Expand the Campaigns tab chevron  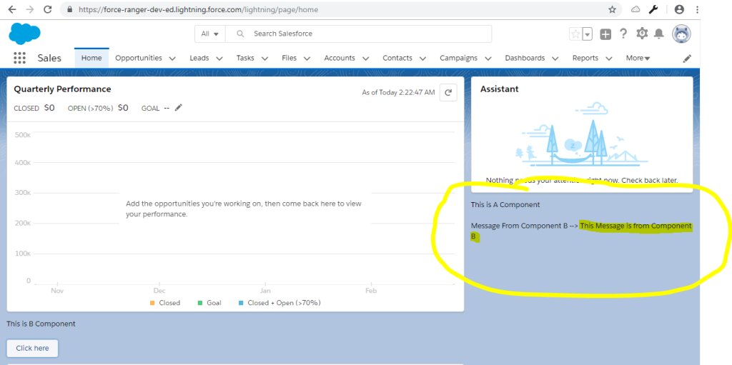[x=488, y=59]
